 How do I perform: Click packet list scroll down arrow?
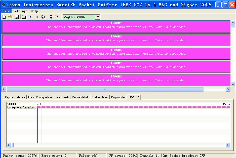233,85
